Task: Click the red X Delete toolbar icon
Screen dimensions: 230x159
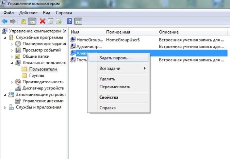Action: tap(42, 21)
